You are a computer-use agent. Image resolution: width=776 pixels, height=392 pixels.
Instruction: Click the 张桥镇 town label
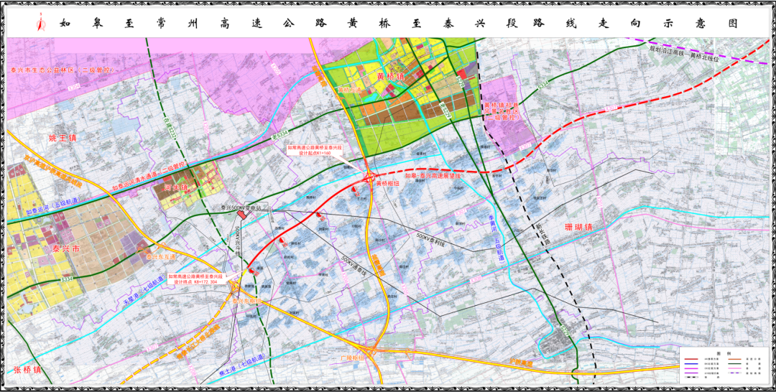(x=27, y=370)
